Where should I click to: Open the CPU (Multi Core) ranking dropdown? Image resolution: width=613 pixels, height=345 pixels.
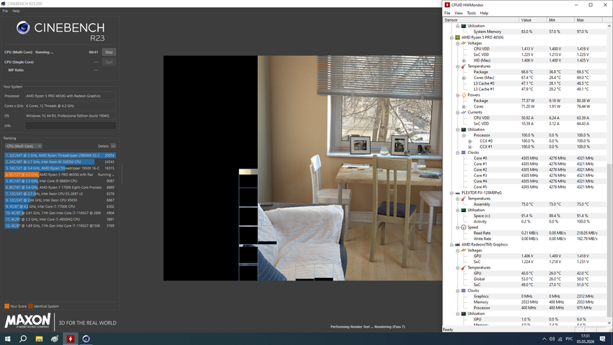(x=24, y=146)
